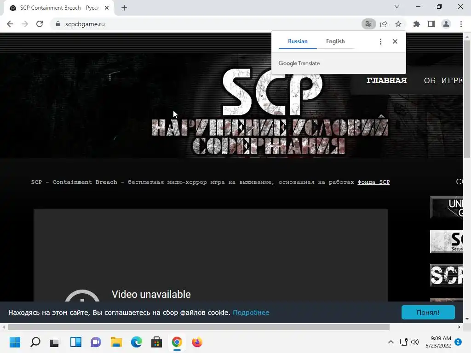Click the vertical scrollbar thumb
Viewport: 471px width, 353px height.
tap(467, 99)
